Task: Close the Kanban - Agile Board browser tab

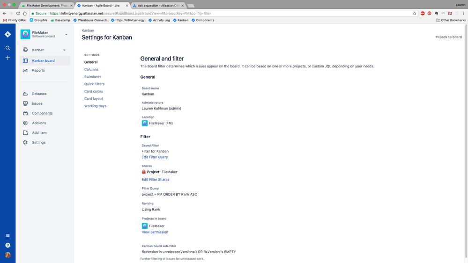Action: click(x=127, y=5)
